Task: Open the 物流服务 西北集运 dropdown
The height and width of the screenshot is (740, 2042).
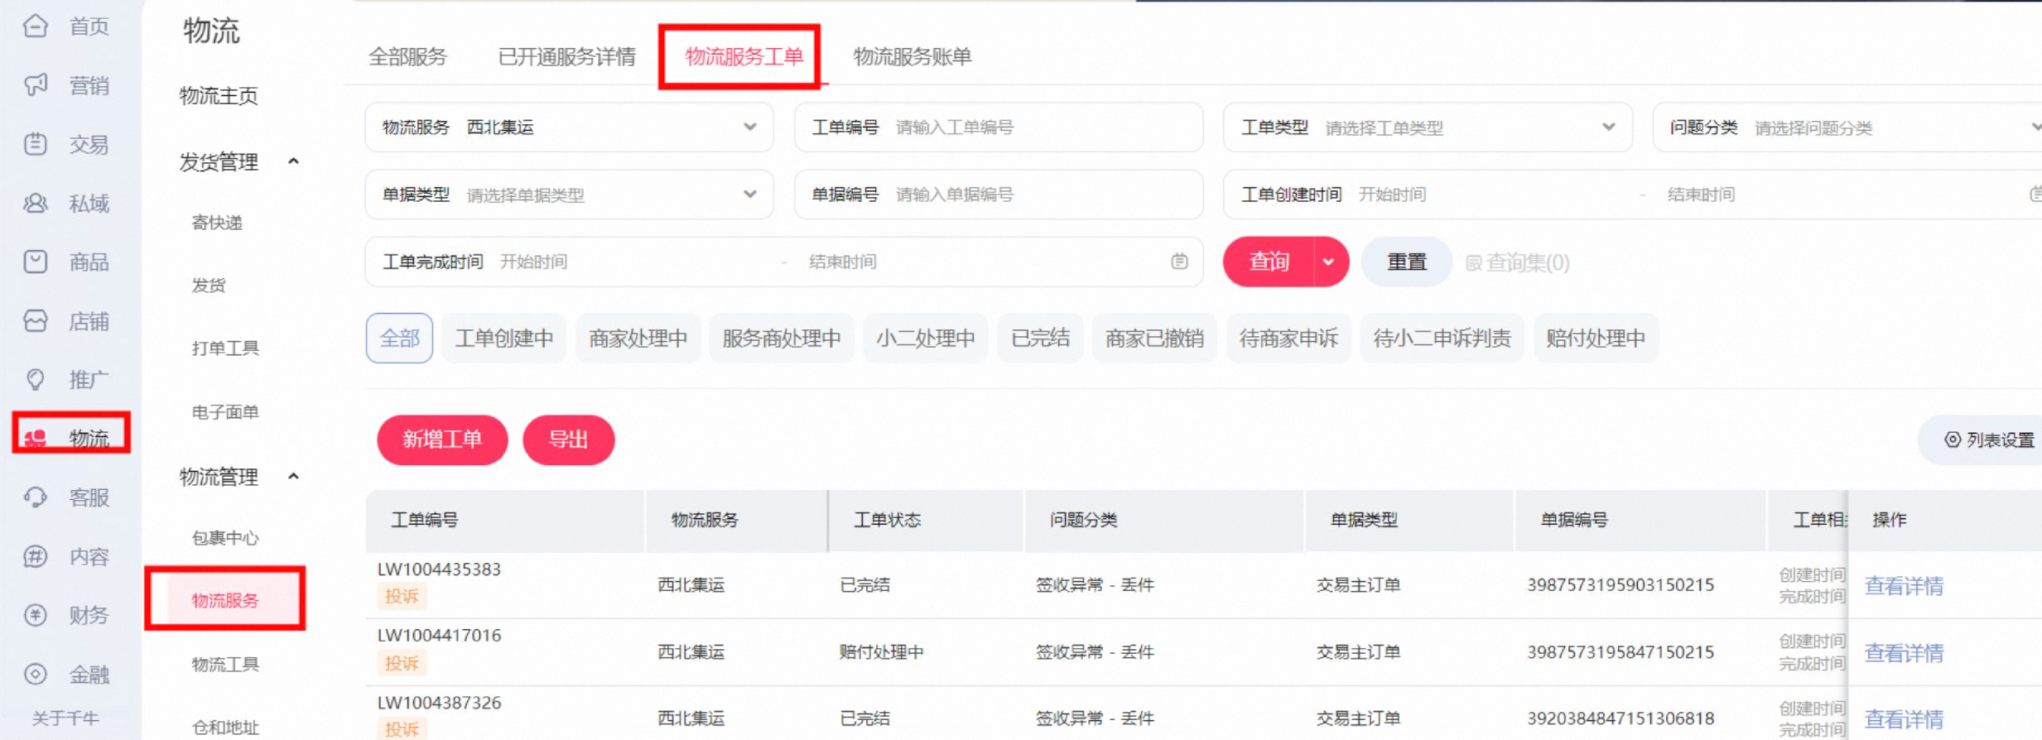Action: coord(570,127)
